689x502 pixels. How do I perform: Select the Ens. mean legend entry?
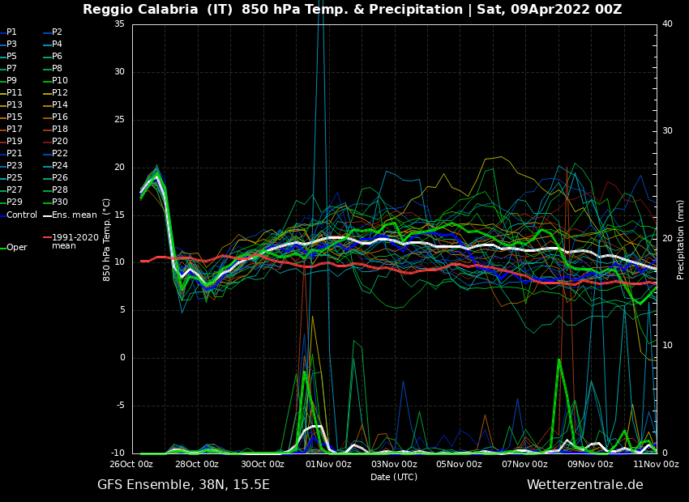74,215
